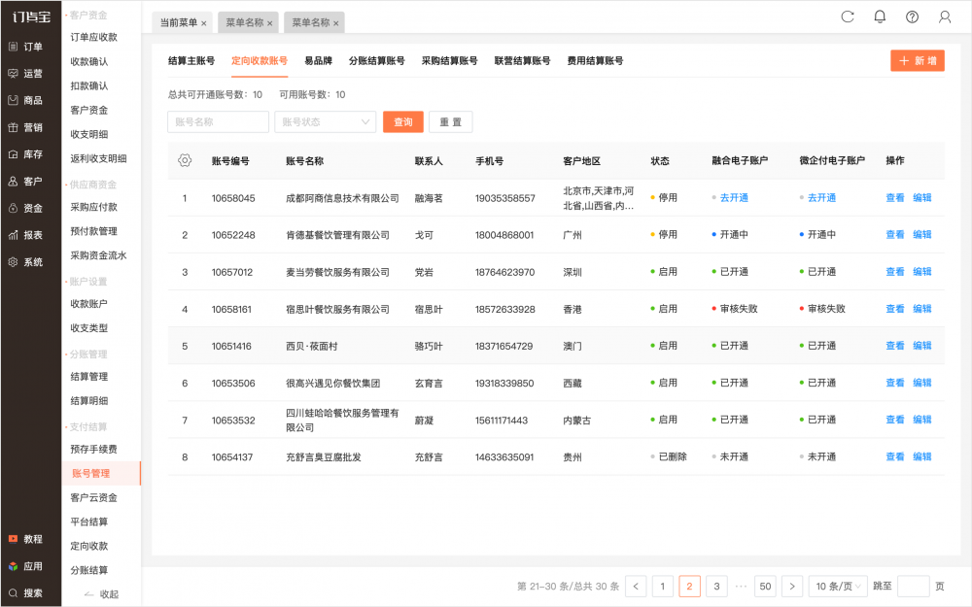Switch to the 联营结算账号 tab
This screenshot has width=972, height=607.
[x=523, y=60]
